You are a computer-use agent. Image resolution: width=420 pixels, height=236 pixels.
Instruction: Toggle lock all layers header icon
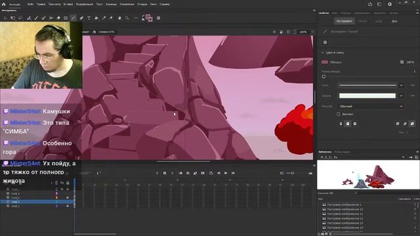(68, 183)
